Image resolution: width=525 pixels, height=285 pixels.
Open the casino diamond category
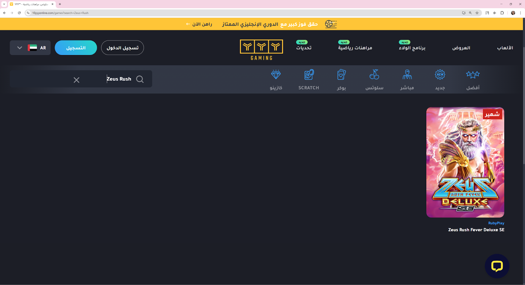pos(276,80)
